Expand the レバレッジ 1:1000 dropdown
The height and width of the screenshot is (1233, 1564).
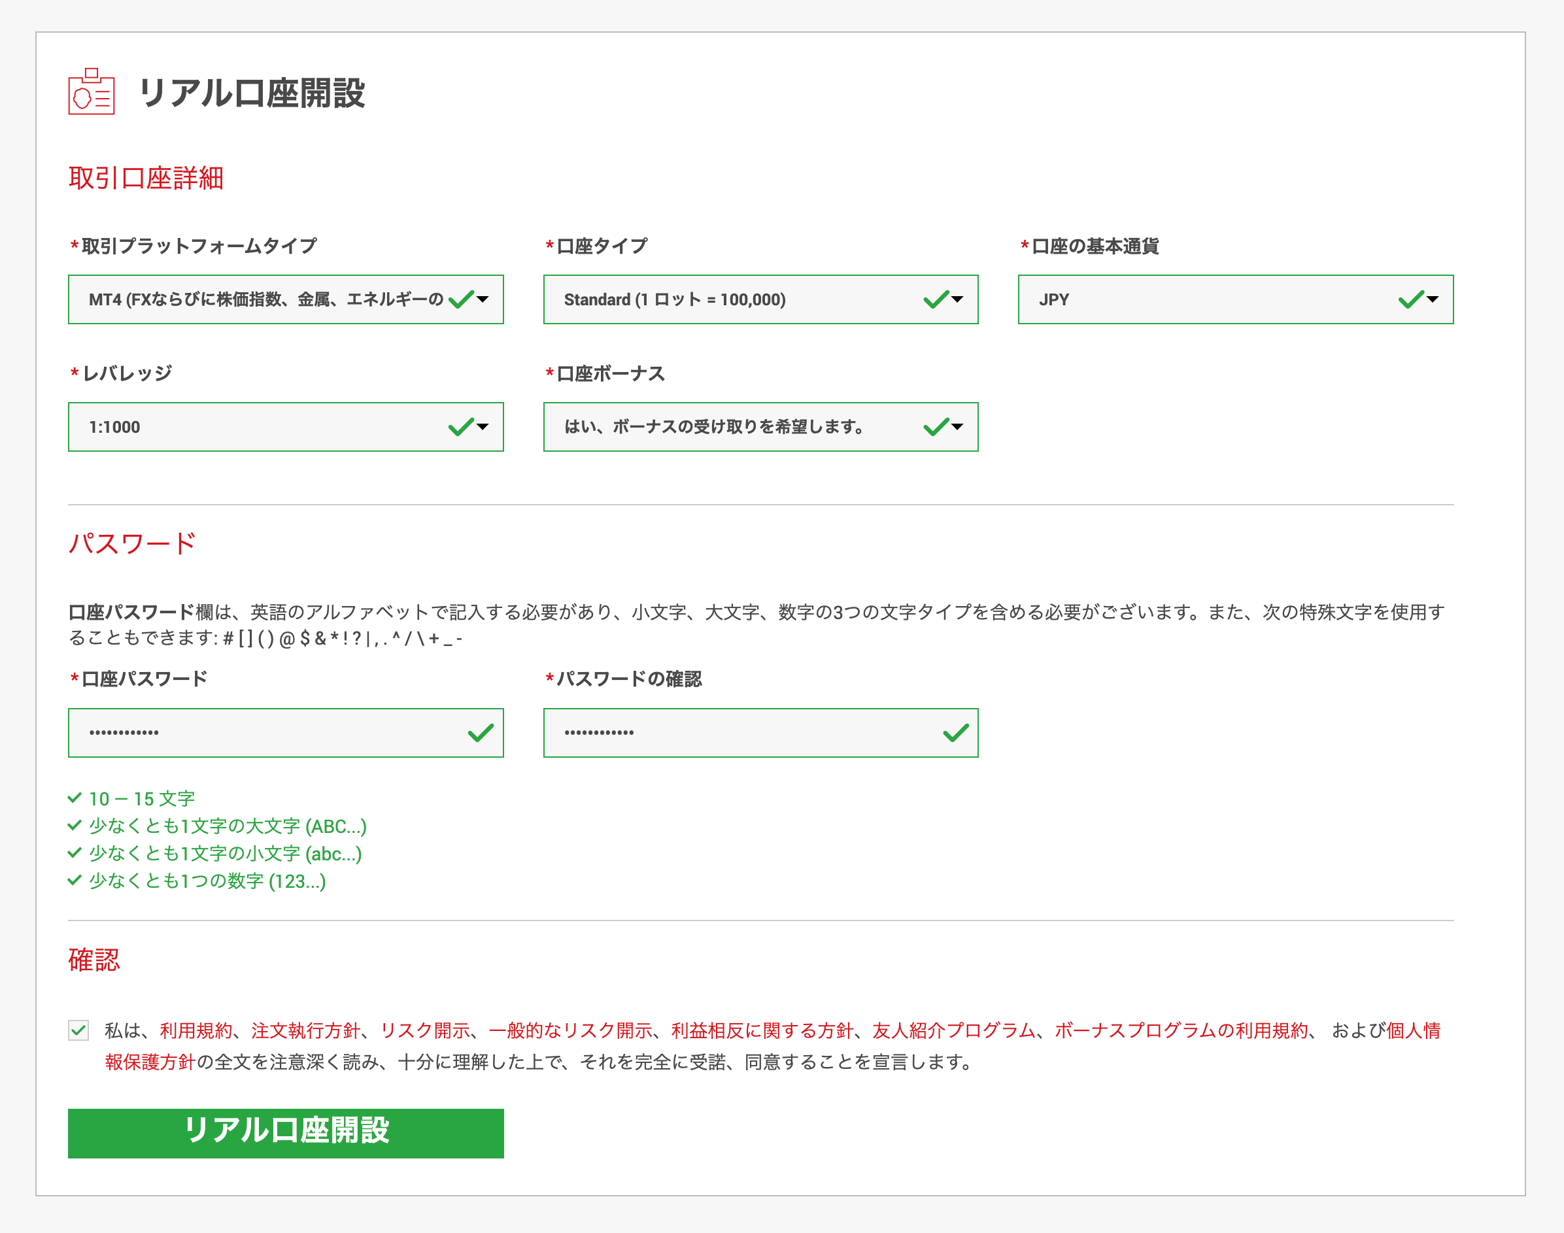pos(285,427)
